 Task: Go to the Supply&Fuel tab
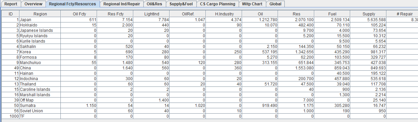point(181,4)
